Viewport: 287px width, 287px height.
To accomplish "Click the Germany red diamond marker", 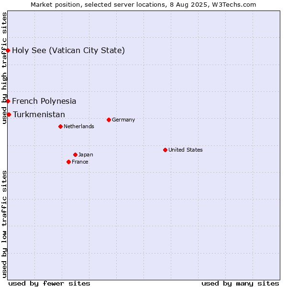I will click(109, 120).
